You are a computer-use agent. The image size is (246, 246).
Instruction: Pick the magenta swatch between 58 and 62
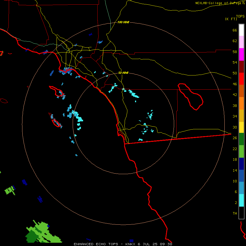coord(241,54)
